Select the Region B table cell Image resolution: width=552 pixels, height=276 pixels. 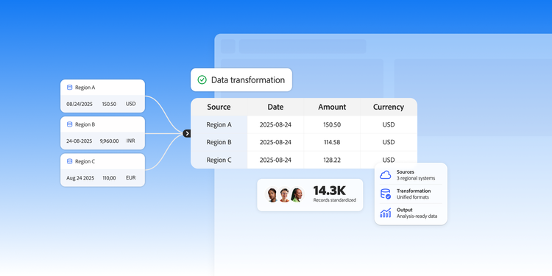[x=219, y=142]
